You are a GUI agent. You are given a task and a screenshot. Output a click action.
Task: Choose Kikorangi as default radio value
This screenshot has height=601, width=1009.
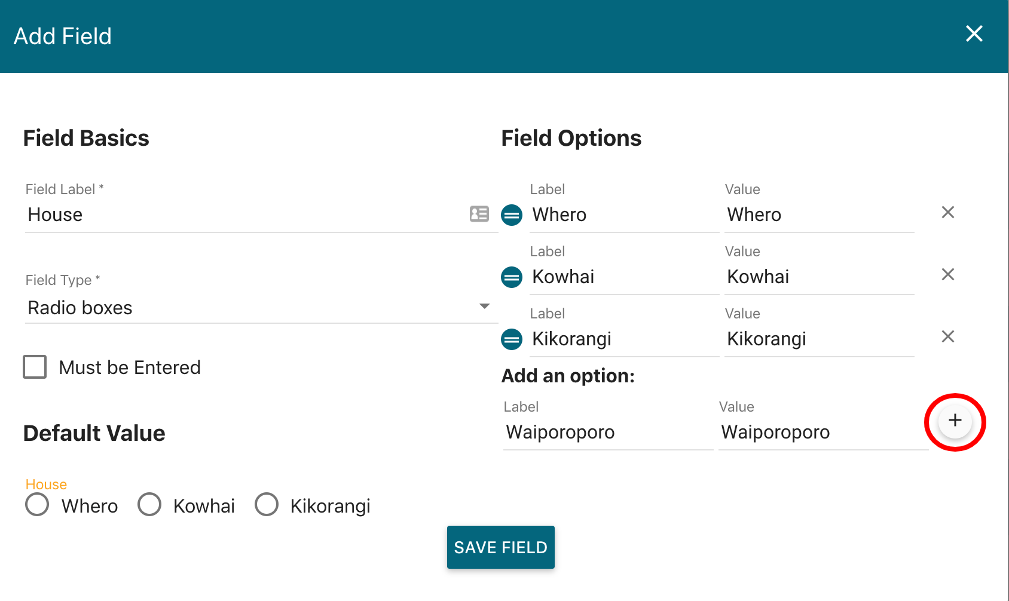(267, 504)
